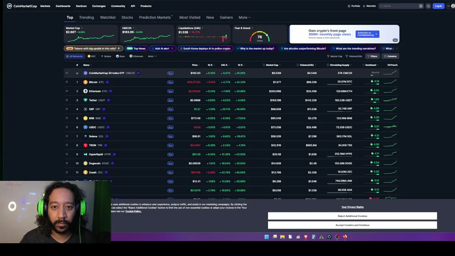Viewport: 455px width, 256px height.
Task: Click the Hyperliquid coin icon
Action: pos(85,154)
